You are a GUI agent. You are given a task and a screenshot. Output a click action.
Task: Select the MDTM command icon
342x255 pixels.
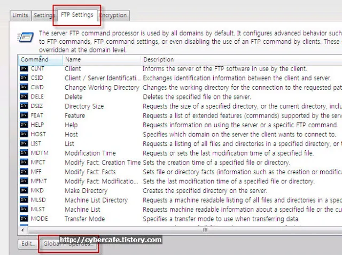(24, 153)
